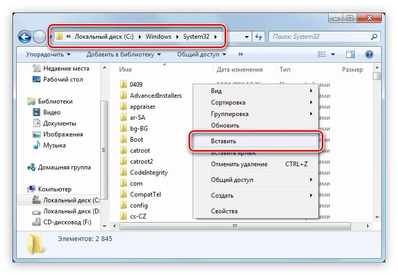Open the Общий доступ toolbar dropdown
The image size is (398, 275).
[202, 54]
